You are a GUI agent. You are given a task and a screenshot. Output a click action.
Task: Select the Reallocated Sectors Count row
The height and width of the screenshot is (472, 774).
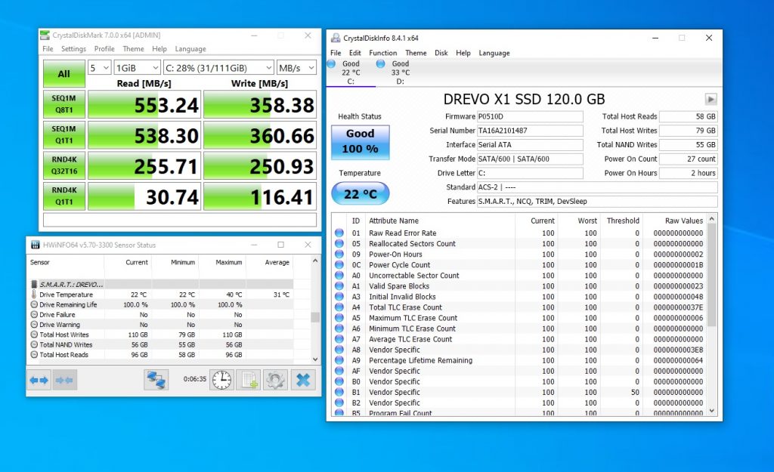[x=519, y=244]
